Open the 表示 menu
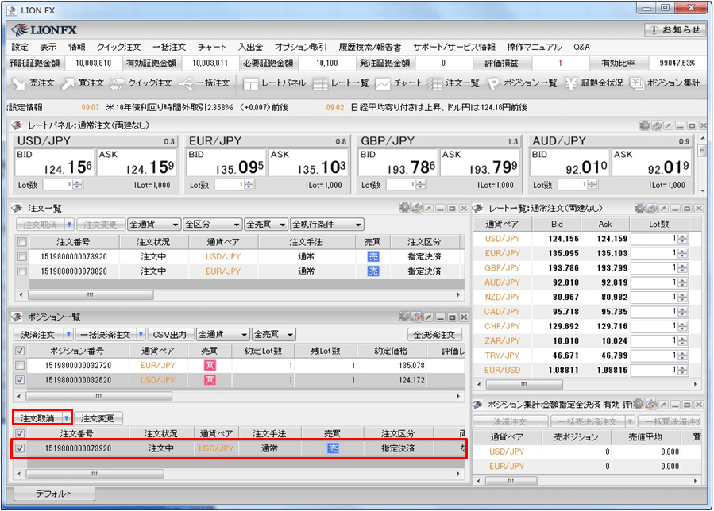The height and width of the screenshot is (511, 714). [48, 47]
